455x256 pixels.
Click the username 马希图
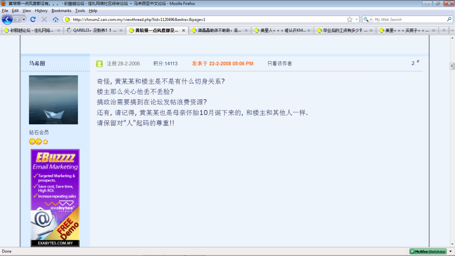click(37, 64)
